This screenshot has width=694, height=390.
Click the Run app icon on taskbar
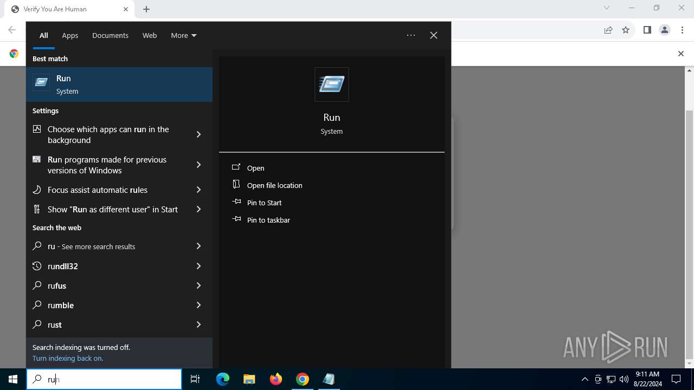click(x=329, y=379)
